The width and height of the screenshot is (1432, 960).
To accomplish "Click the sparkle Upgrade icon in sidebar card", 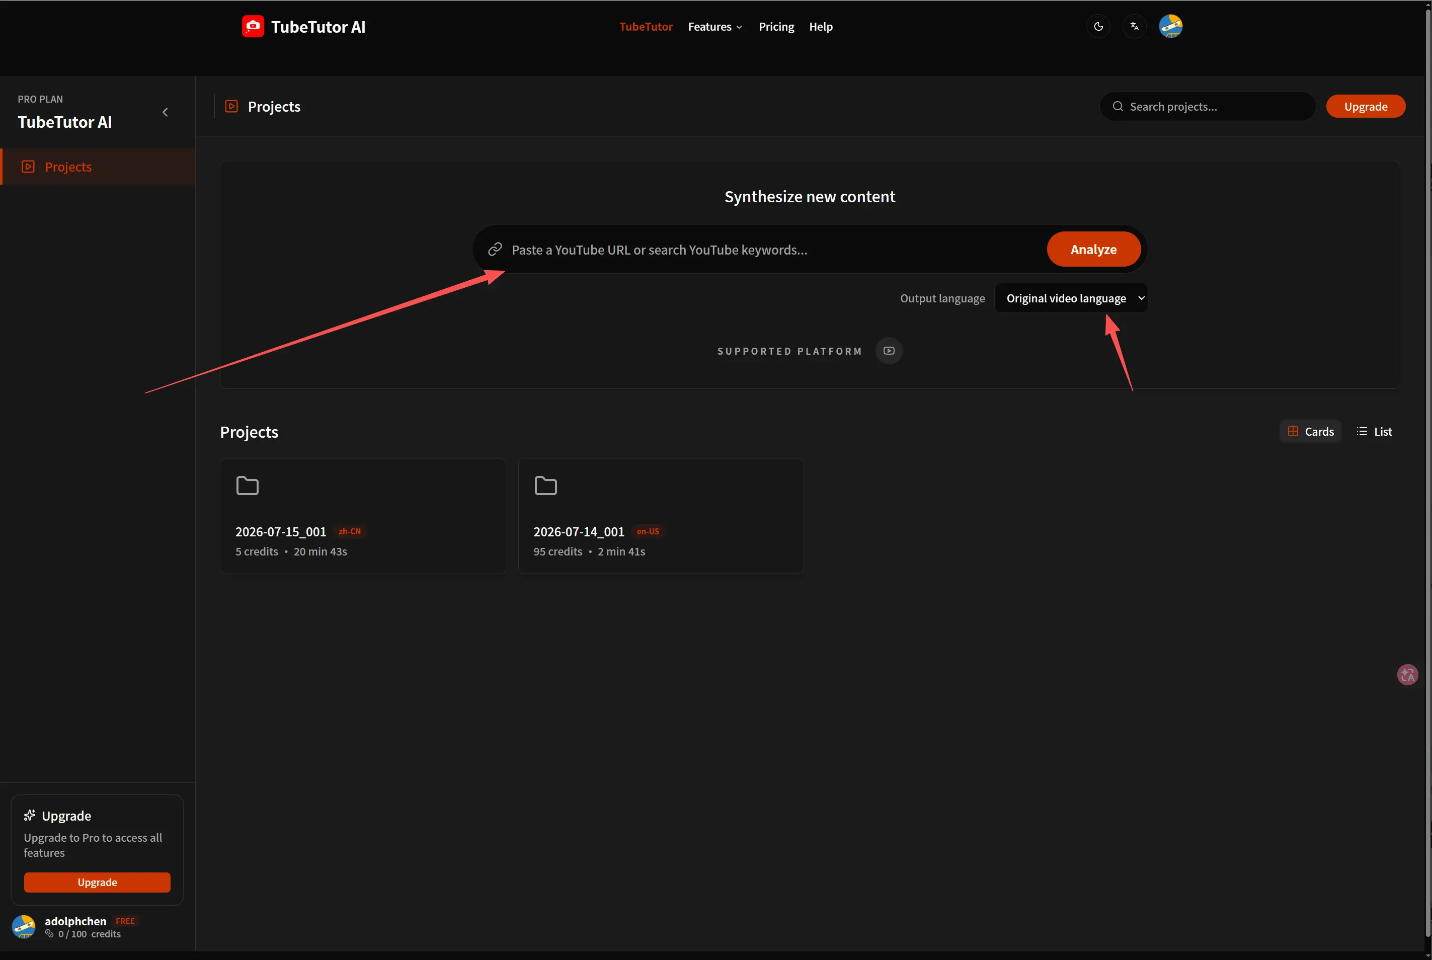I will [29, 816].
